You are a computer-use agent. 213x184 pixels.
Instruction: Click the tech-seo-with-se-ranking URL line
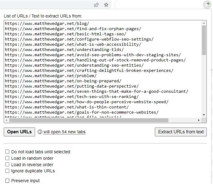tap(72, 97)
